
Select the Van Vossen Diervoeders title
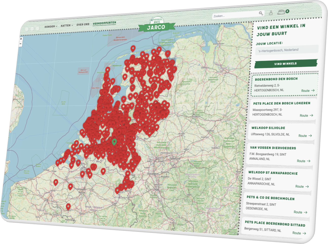(x=273, y=148)
